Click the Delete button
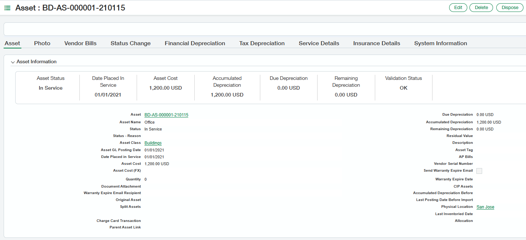 (481, 7)
